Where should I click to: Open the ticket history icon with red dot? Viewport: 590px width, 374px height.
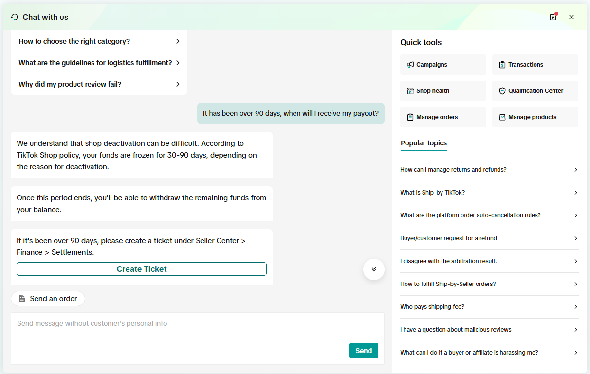tap(553, 17)
